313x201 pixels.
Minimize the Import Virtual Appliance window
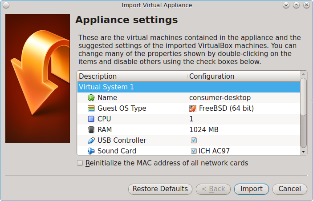point(286,5)
